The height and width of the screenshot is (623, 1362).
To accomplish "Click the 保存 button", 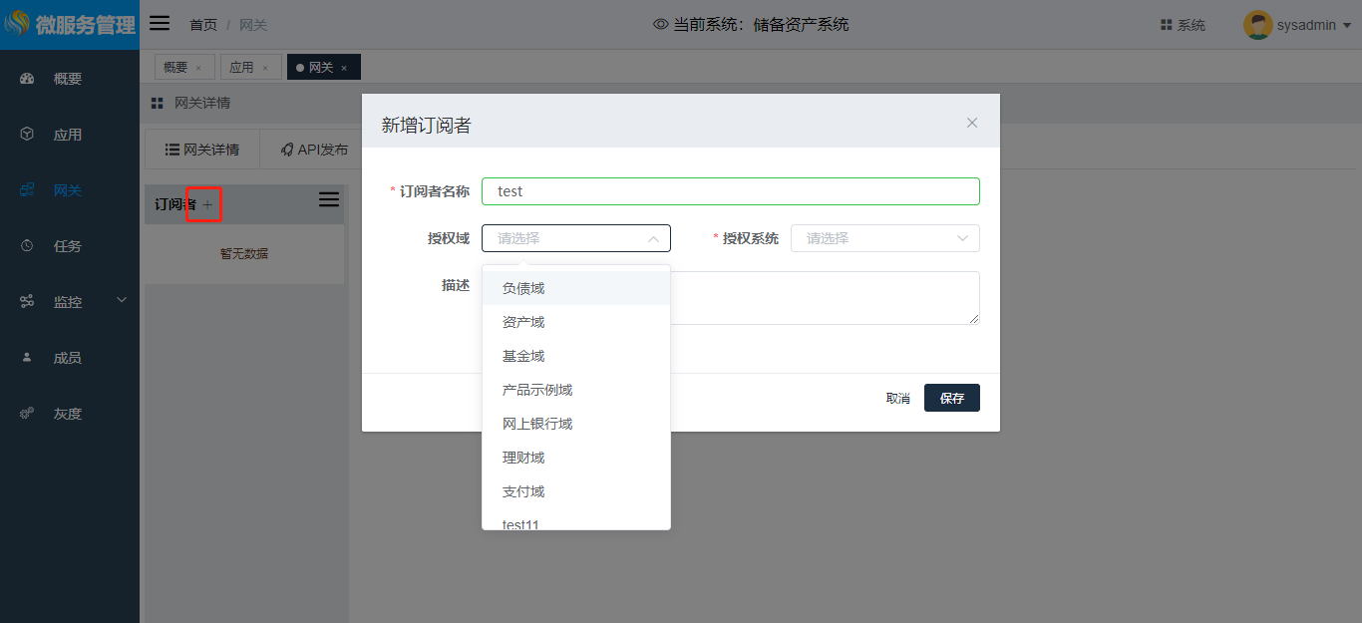I will pyautogui.click(x=951, y=398).
